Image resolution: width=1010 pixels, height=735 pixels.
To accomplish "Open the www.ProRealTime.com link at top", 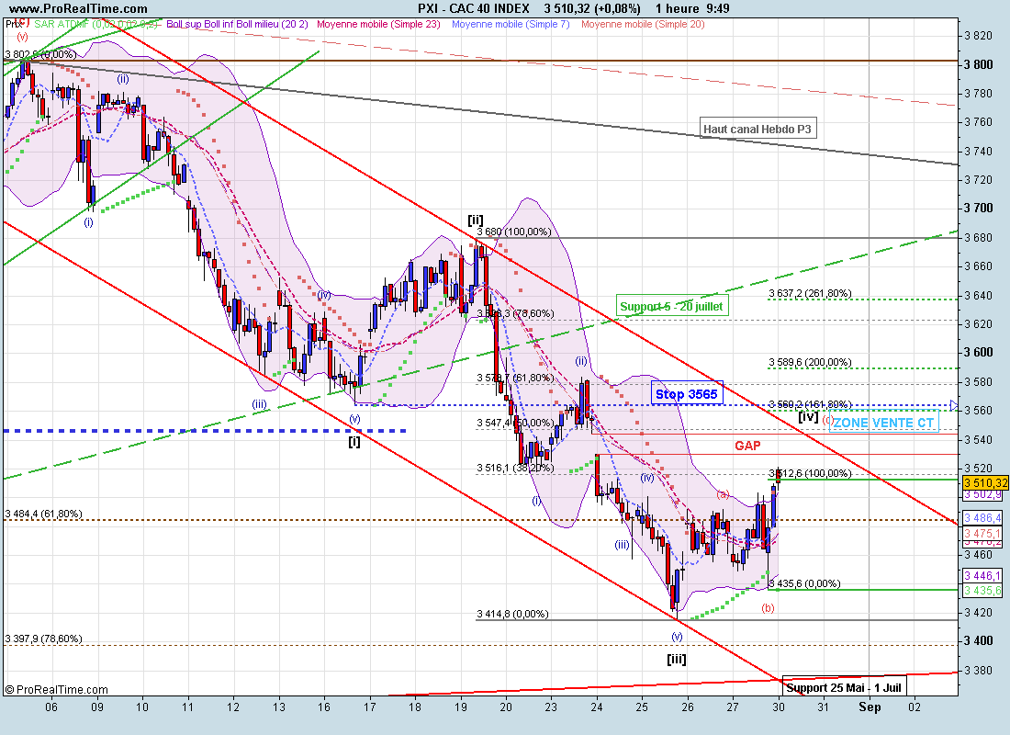I will [76, 8].
